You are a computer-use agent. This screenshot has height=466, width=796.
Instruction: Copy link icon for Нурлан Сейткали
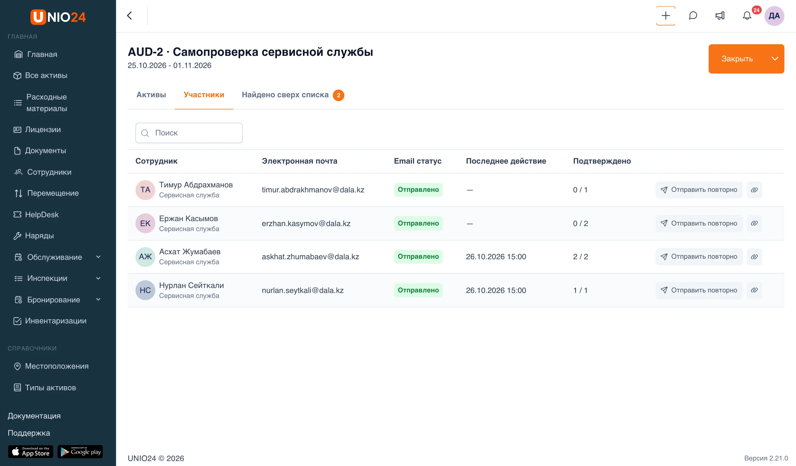tap(754, 290)
